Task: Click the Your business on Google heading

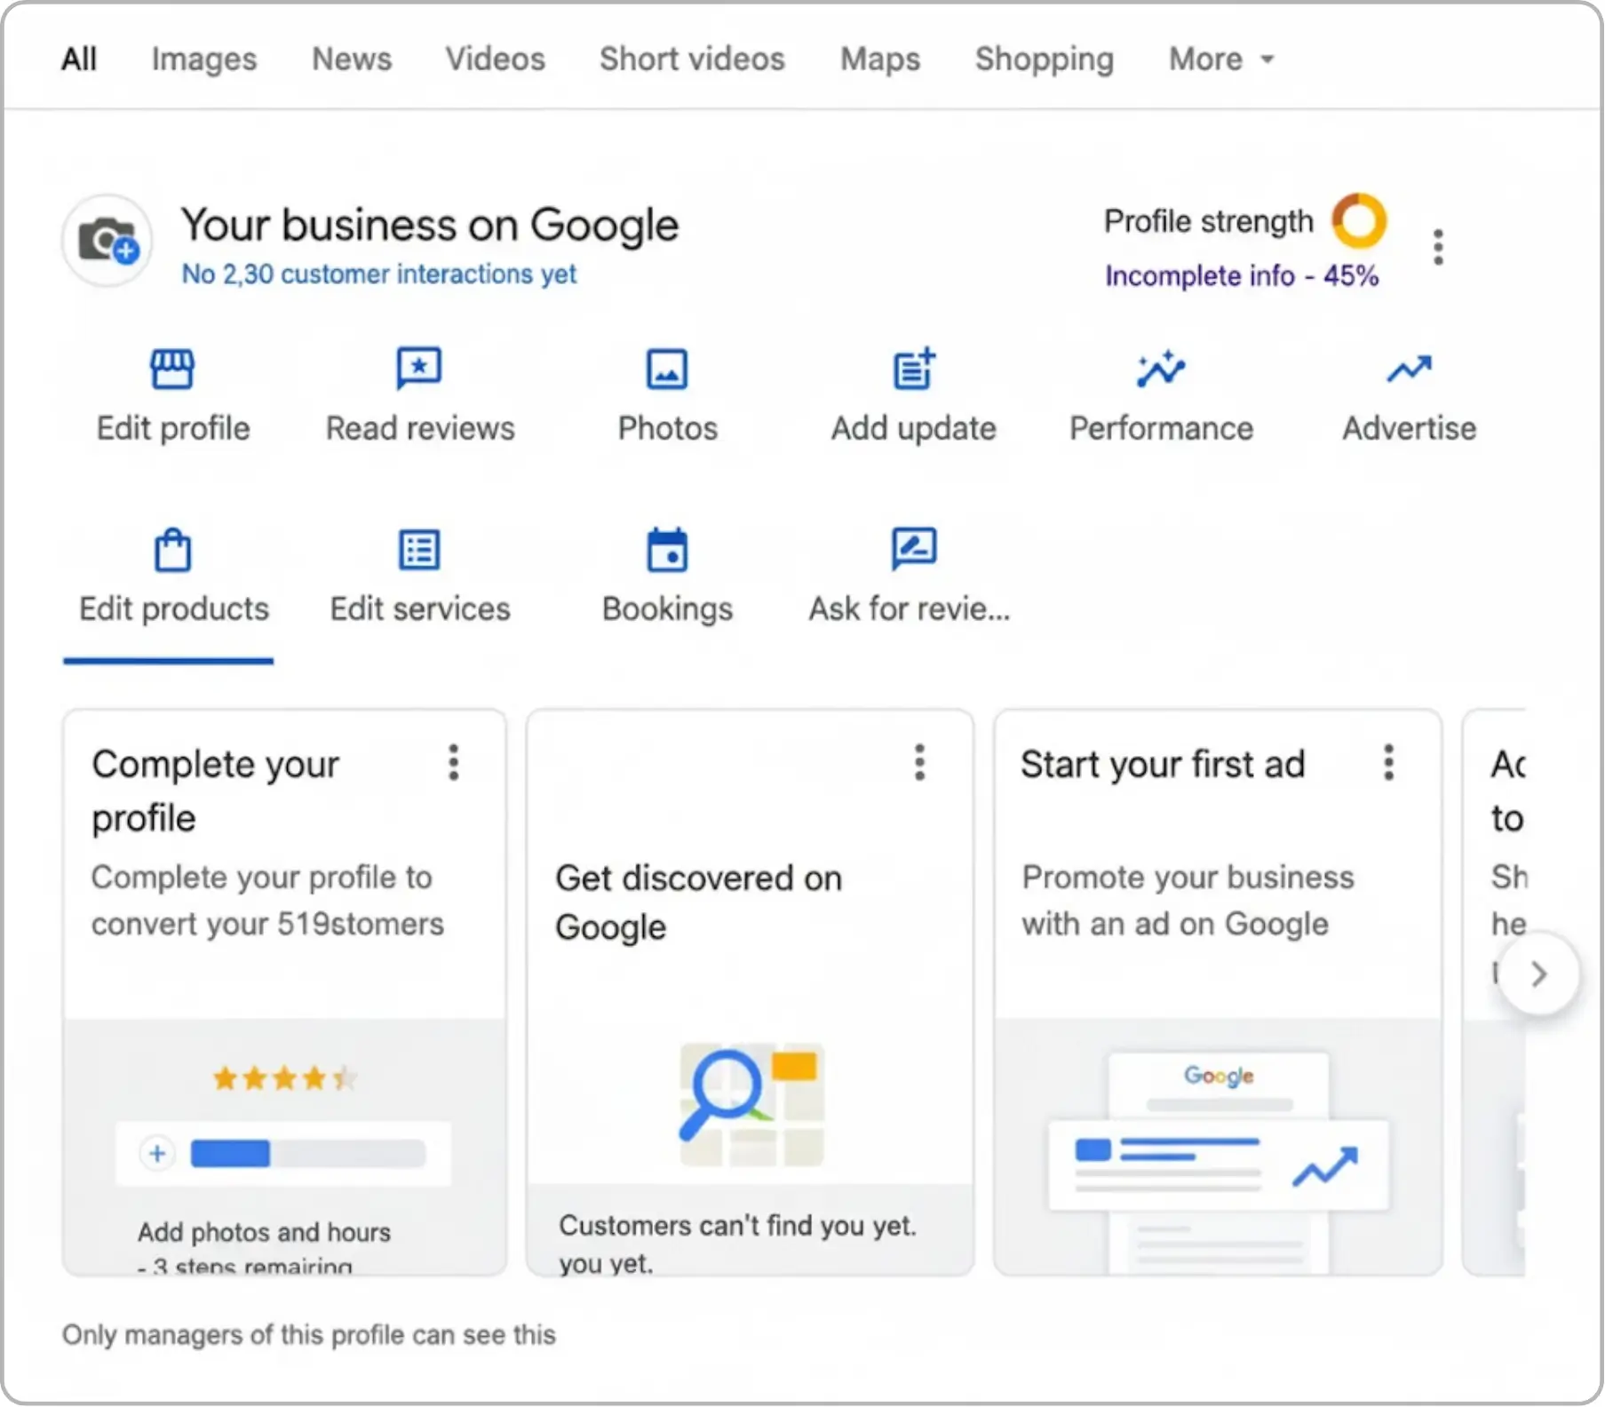Action: pyautogui.click(x=430, y=225)
